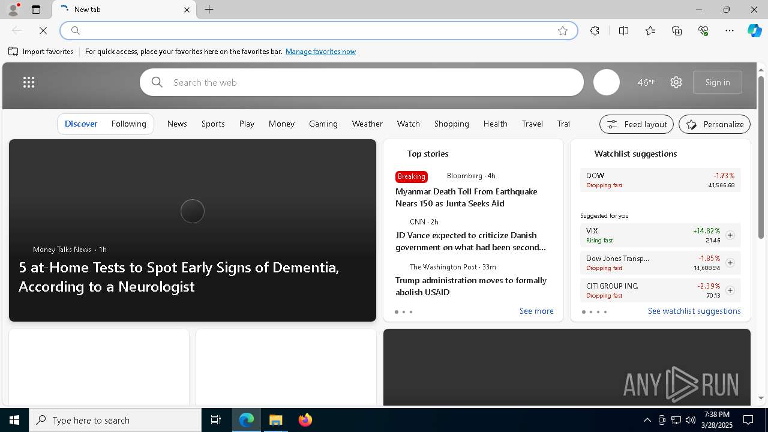Open the Watch category
Screen dimensions: 768x432
[x=409, y=124]
